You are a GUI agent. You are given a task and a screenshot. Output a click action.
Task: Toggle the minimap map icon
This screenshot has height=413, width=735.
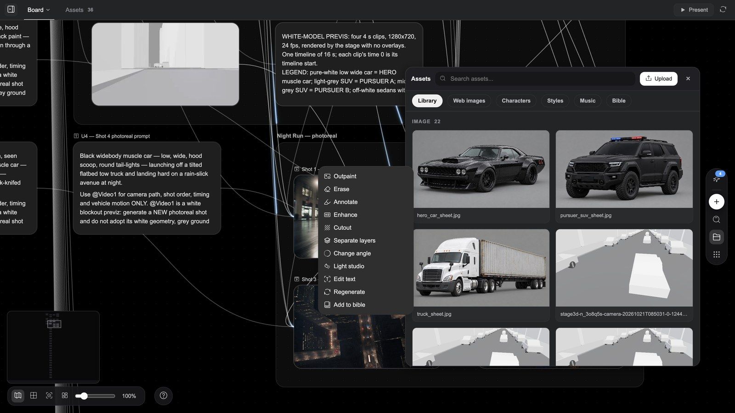point(18,396)
